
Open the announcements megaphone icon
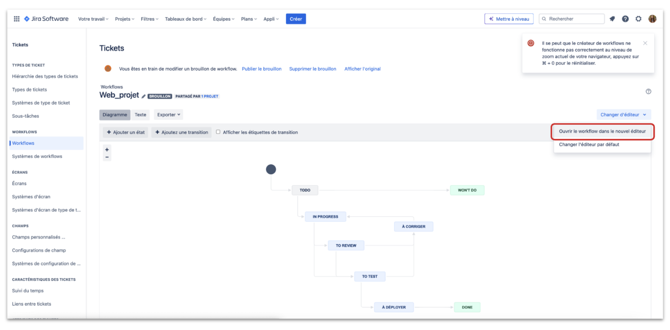point(612,19)
